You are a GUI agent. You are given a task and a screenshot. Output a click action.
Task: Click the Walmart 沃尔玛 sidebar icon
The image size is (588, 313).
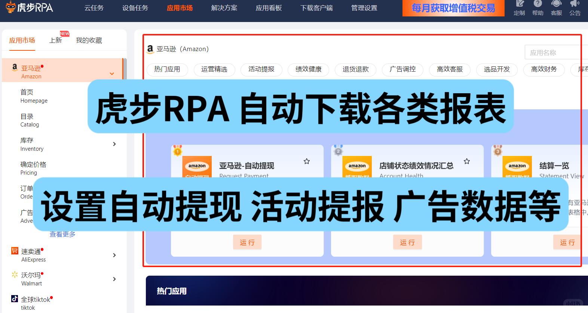click(15, 275)
